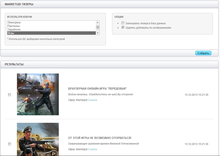220x156 pixels.
Task: Click the Результаты panel header
Action: (109, 64)
